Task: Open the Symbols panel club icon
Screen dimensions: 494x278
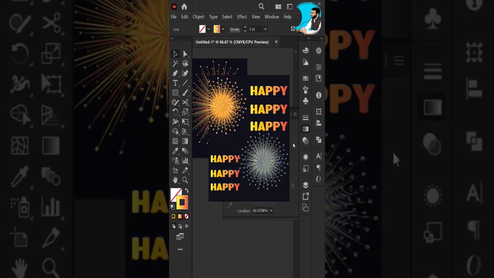Action: 306,101
